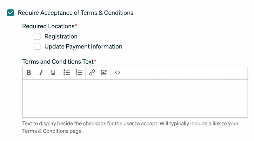Click the red asterisk beside Required Locations

tap(76, 25)
